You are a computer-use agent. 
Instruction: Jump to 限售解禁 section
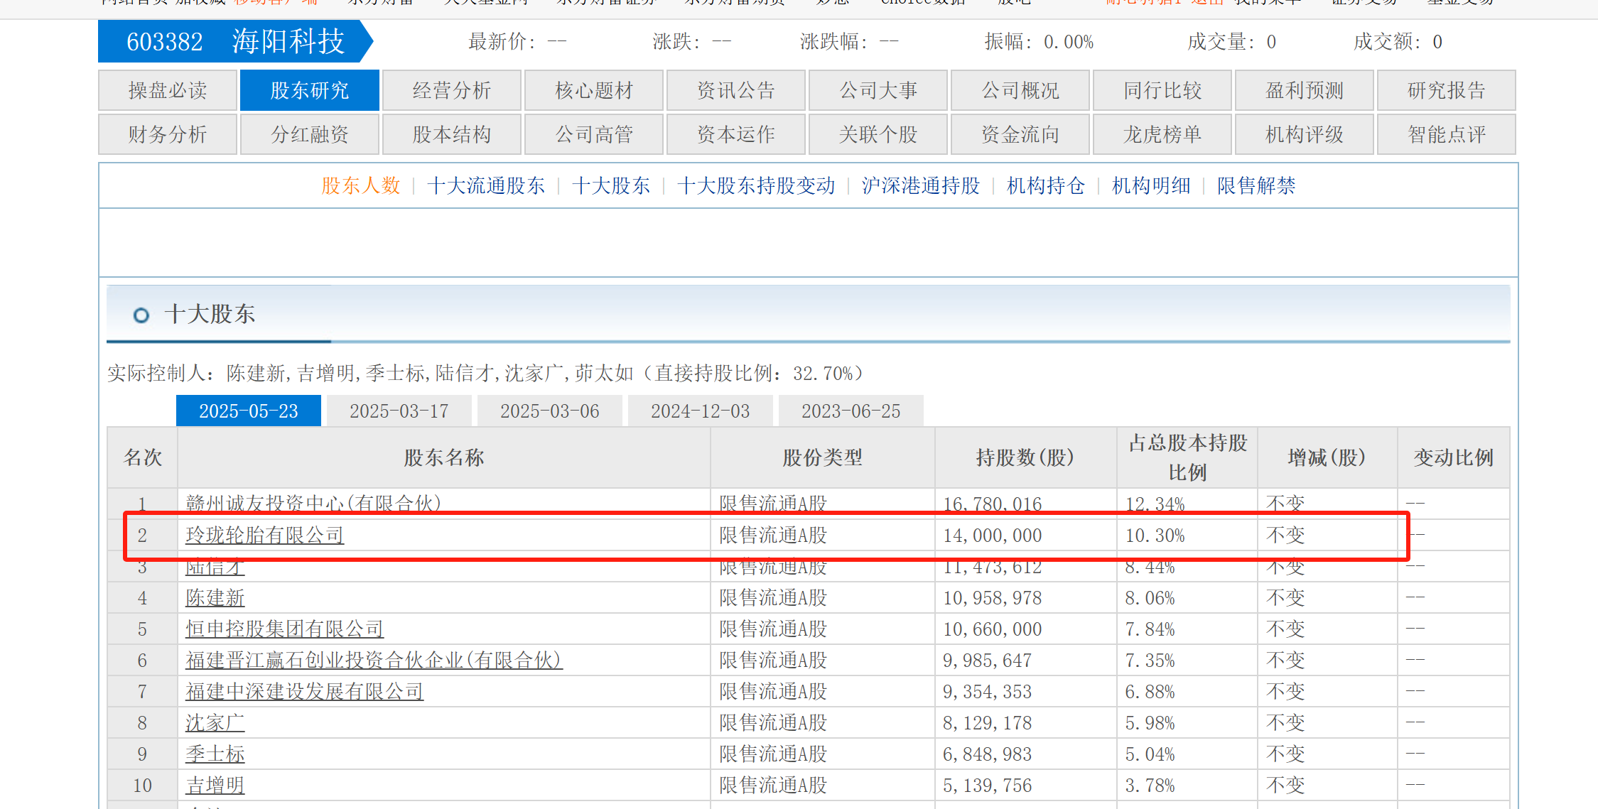[1256, 185]
